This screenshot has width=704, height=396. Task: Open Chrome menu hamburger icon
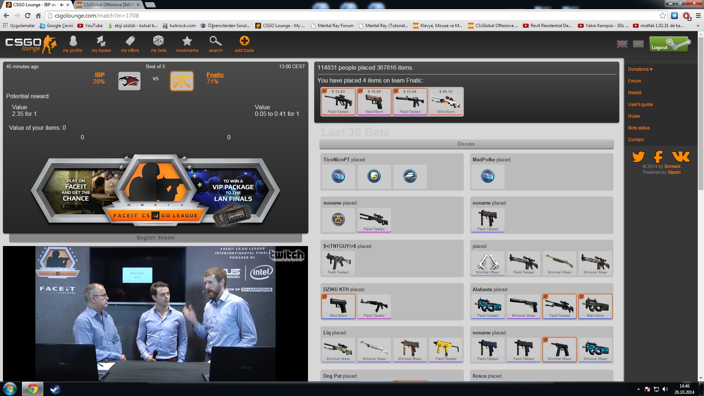[698, 15]
